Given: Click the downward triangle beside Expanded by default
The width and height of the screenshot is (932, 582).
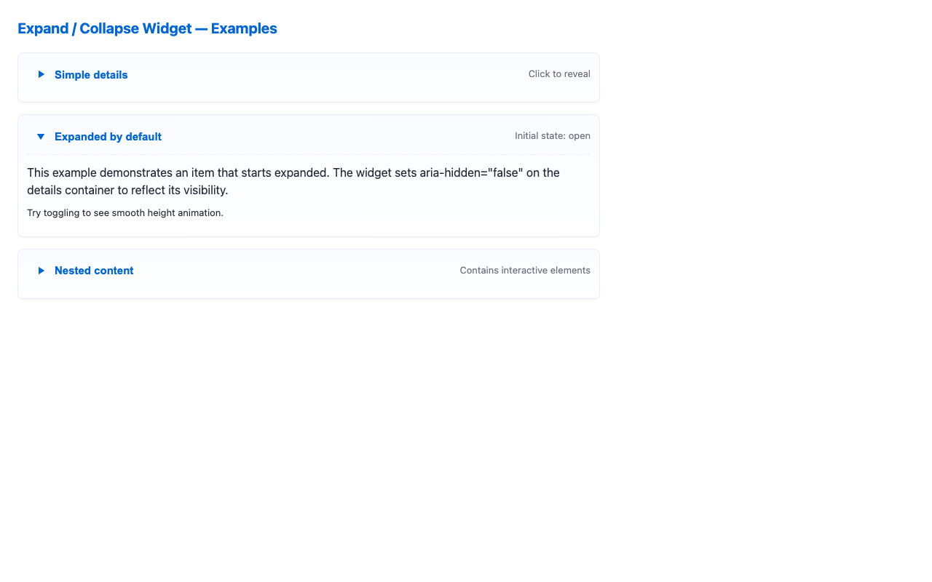Looking at the screenshot, I should [x=41, y=137].
